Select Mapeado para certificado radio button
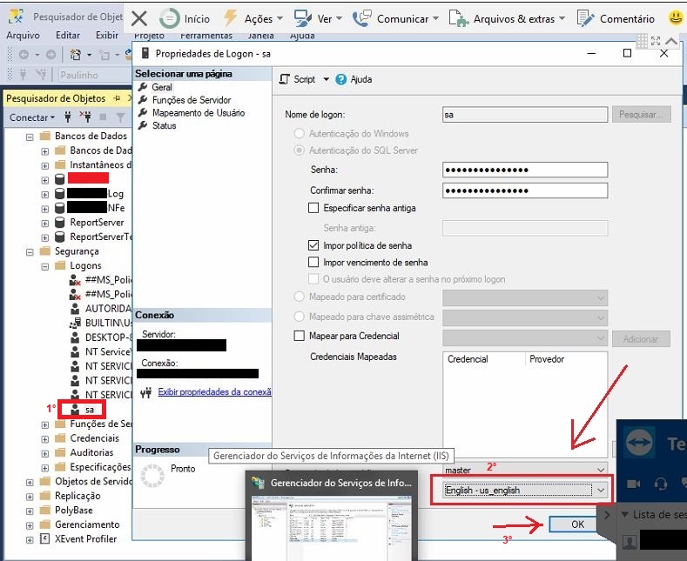 [x=299, y=297]
